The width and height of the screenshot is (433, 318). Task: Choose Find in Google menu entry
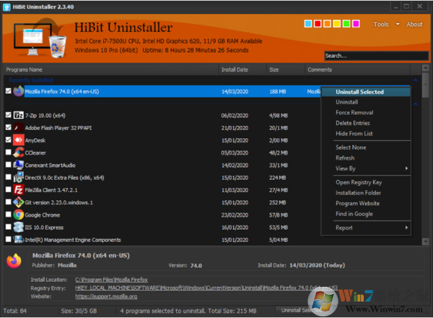366,214
